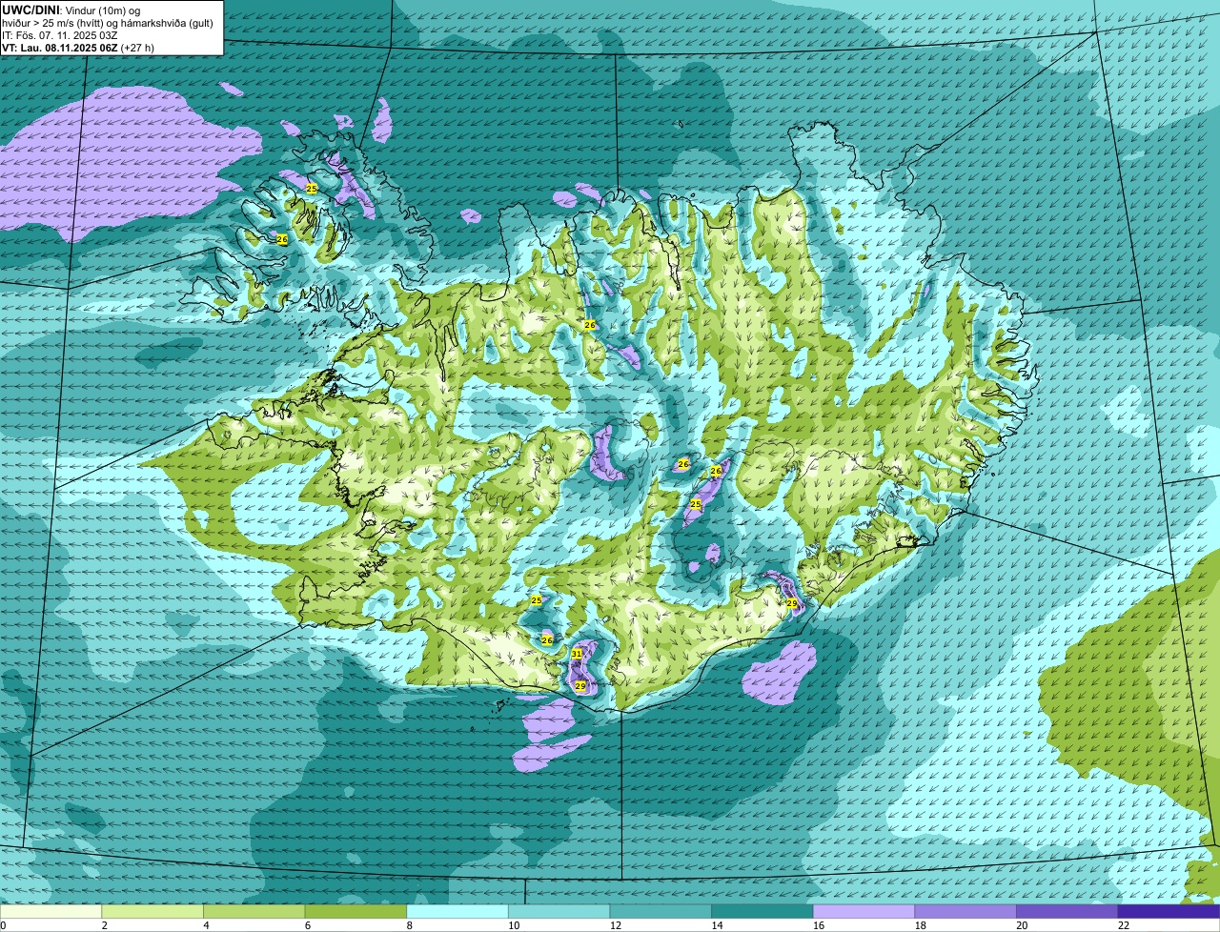
Task: Click the 25 gust marker in the Westfjords
Action: point(312,189)
